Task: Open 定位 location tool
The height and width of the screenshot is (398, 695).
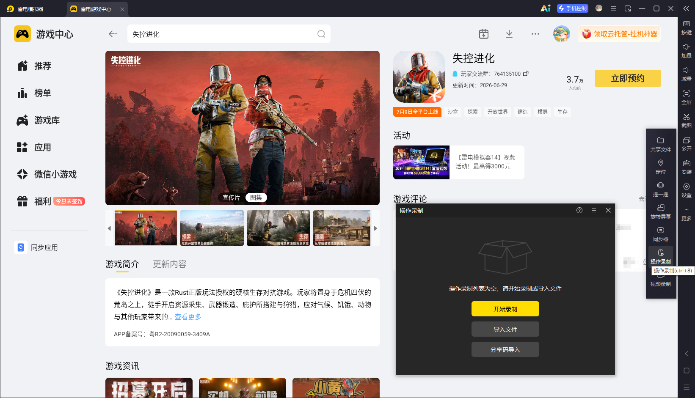Action: pos(661,167)
